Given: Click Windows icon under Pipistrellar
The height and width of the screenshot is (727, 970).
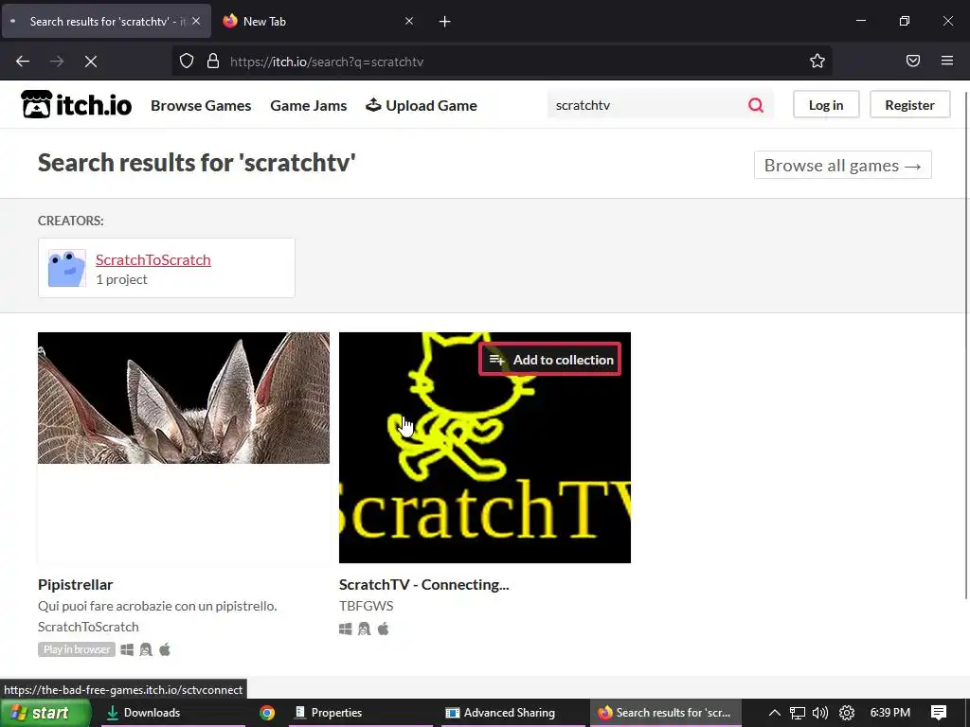Looking at the screenshot, I should pos(127,649).
